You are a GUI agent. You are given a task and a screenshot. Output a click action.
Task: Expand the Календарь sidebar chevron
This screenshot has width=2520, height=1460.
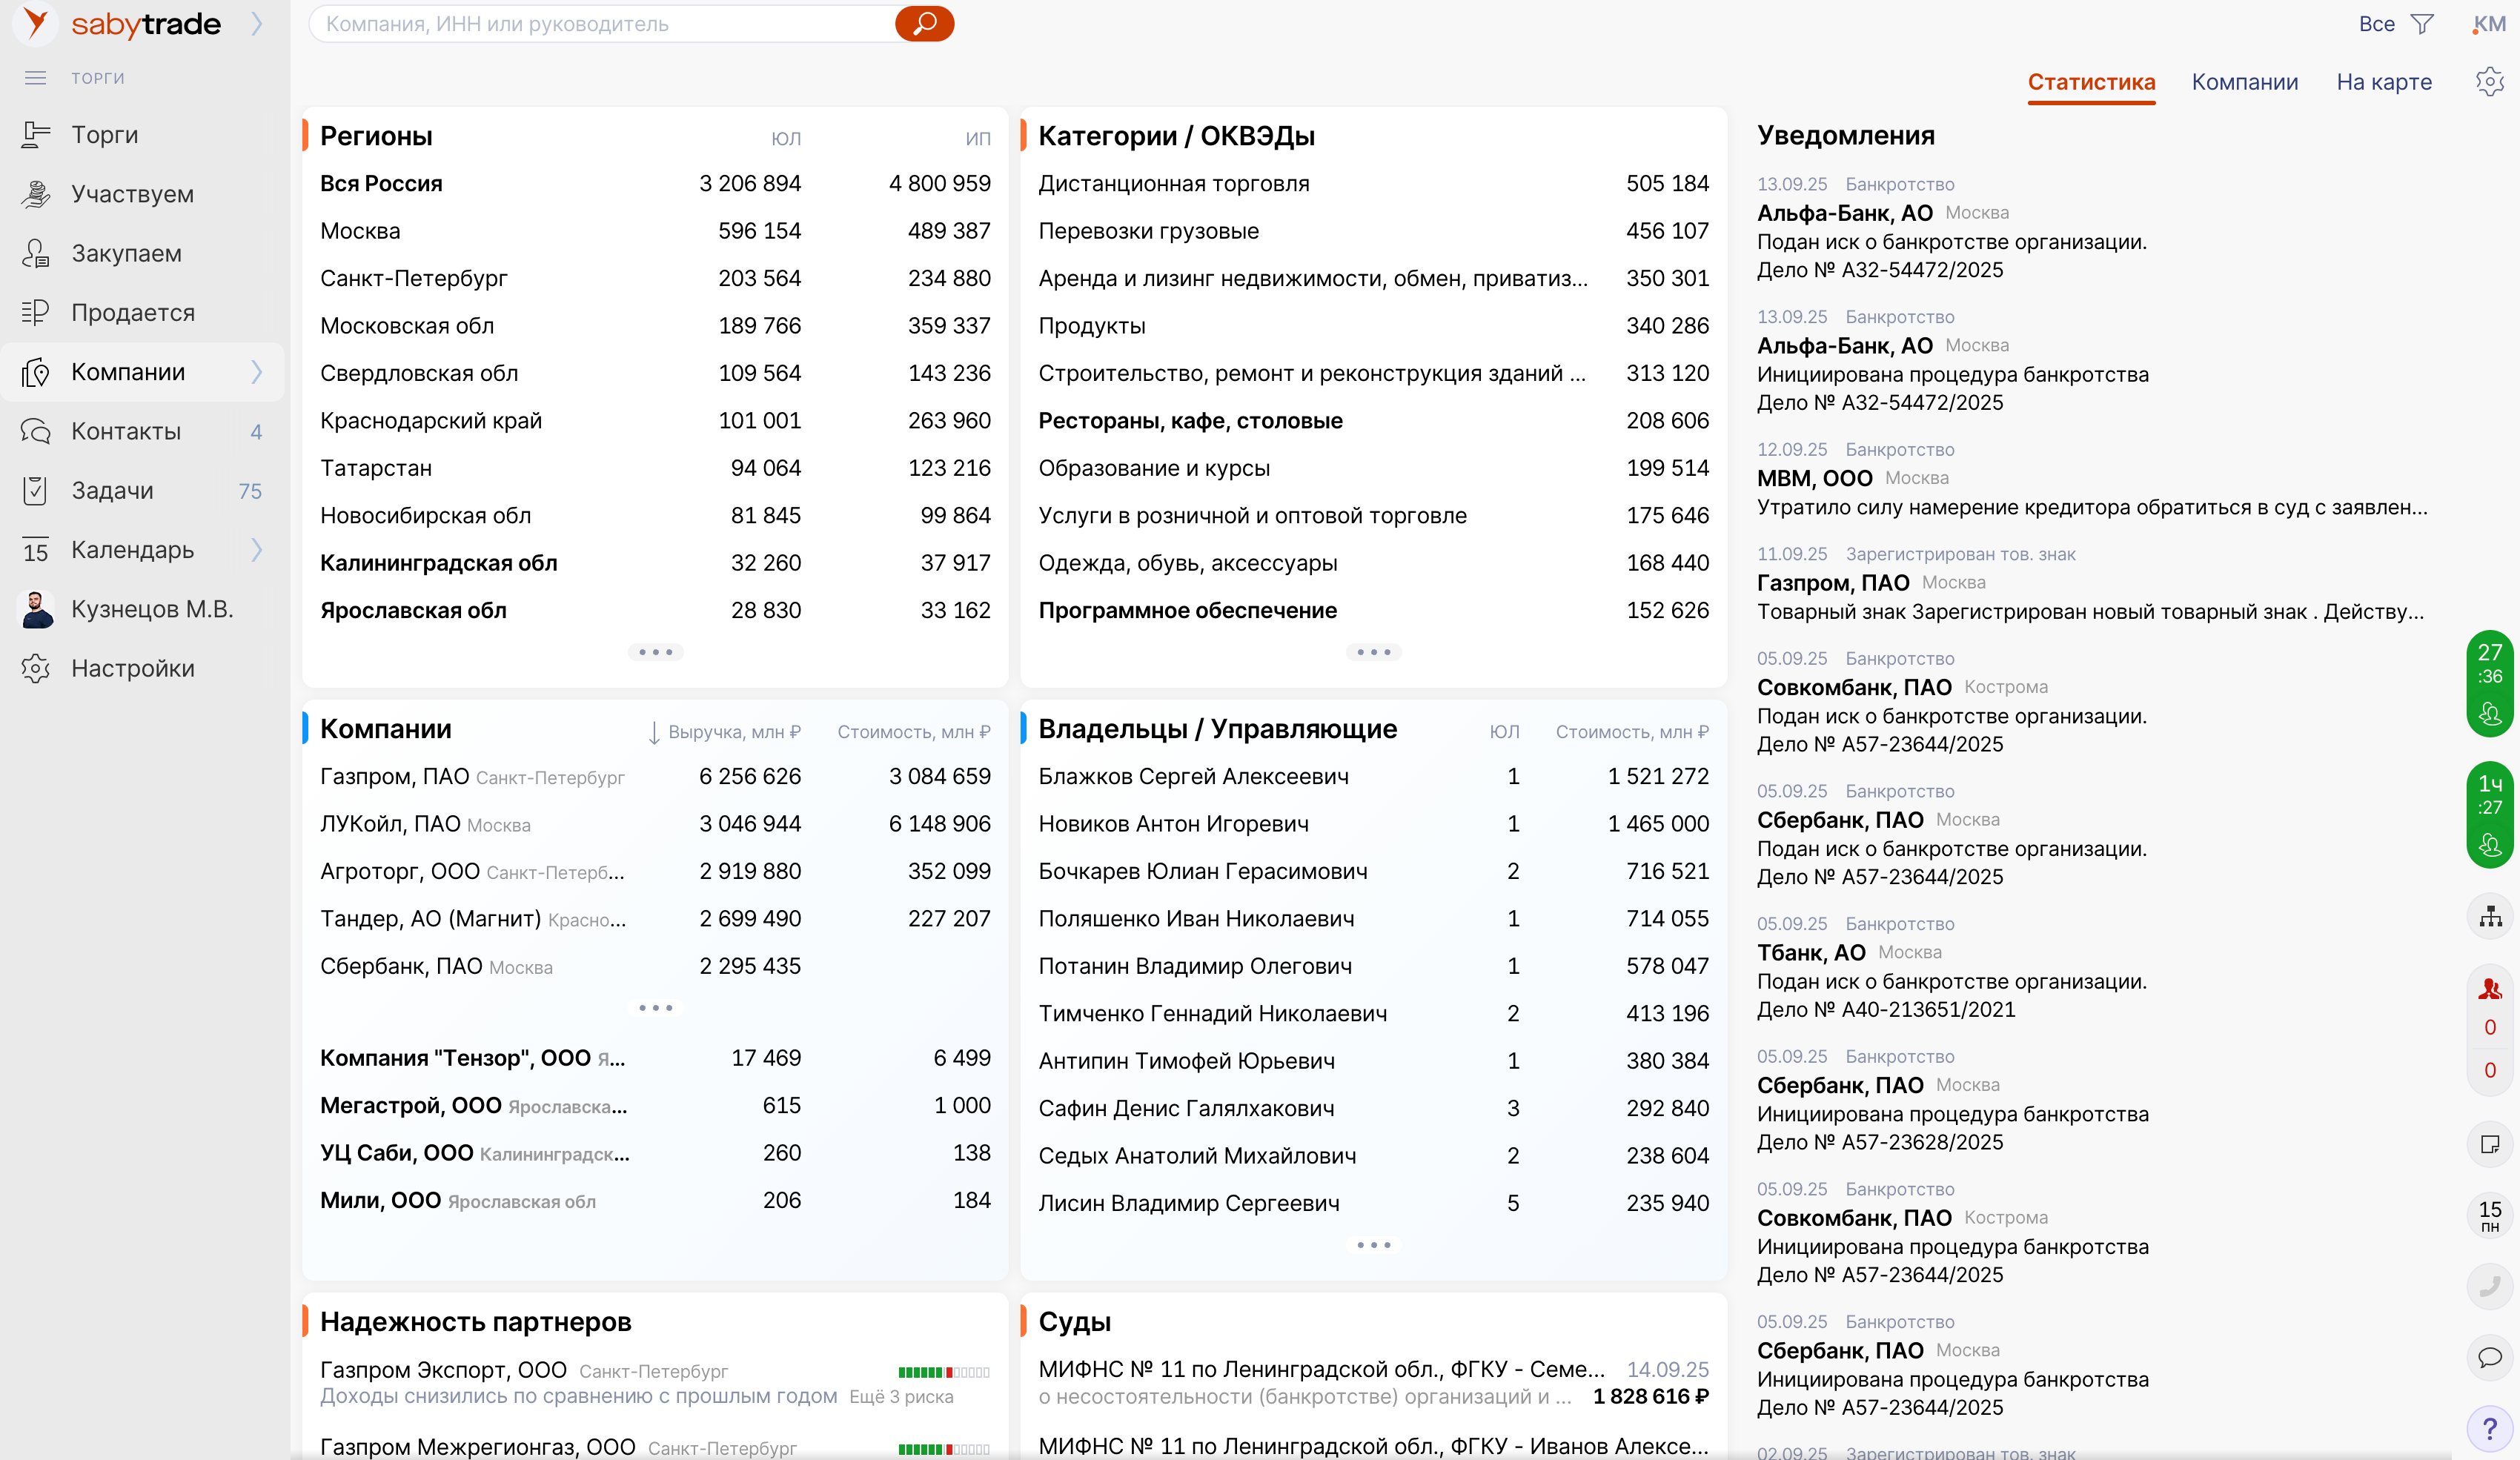[257, 550]
